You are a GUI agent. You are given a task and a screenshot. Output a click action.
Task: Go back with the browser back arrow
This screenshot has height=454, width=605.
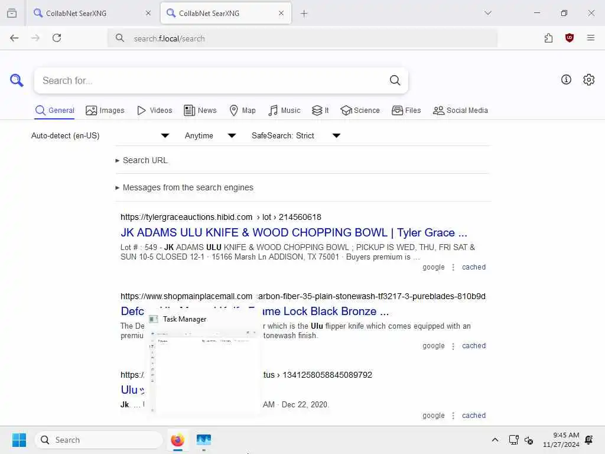[14, 38]
